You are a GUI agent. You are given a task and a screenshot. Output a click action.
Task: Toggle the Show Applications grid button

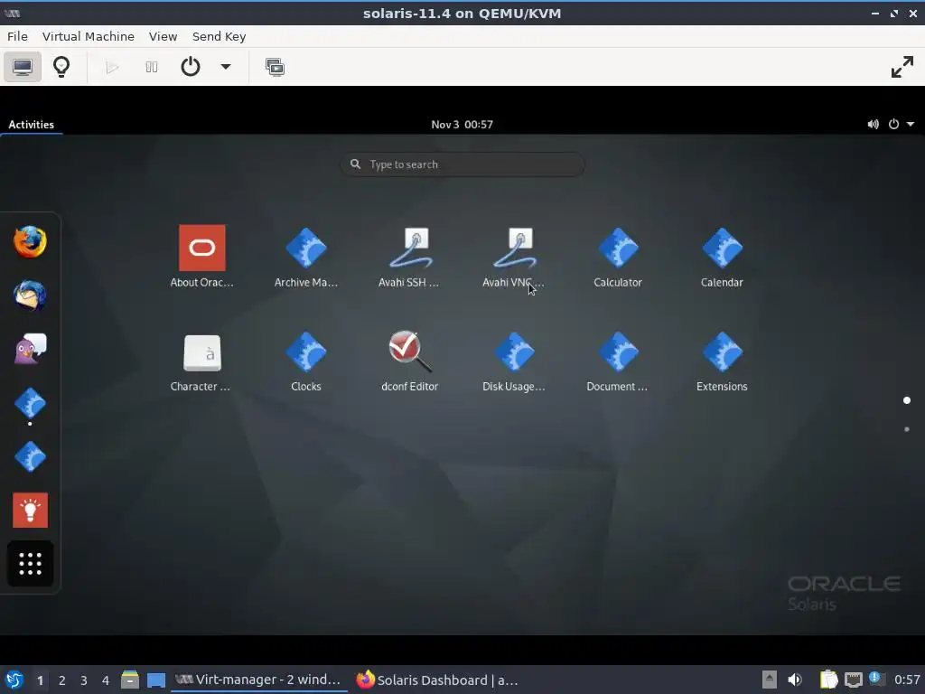tap(30, 564)
